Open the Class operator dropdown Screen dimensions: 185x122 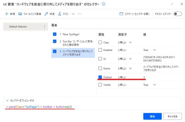pyautogui.click(x=130, y=42)
